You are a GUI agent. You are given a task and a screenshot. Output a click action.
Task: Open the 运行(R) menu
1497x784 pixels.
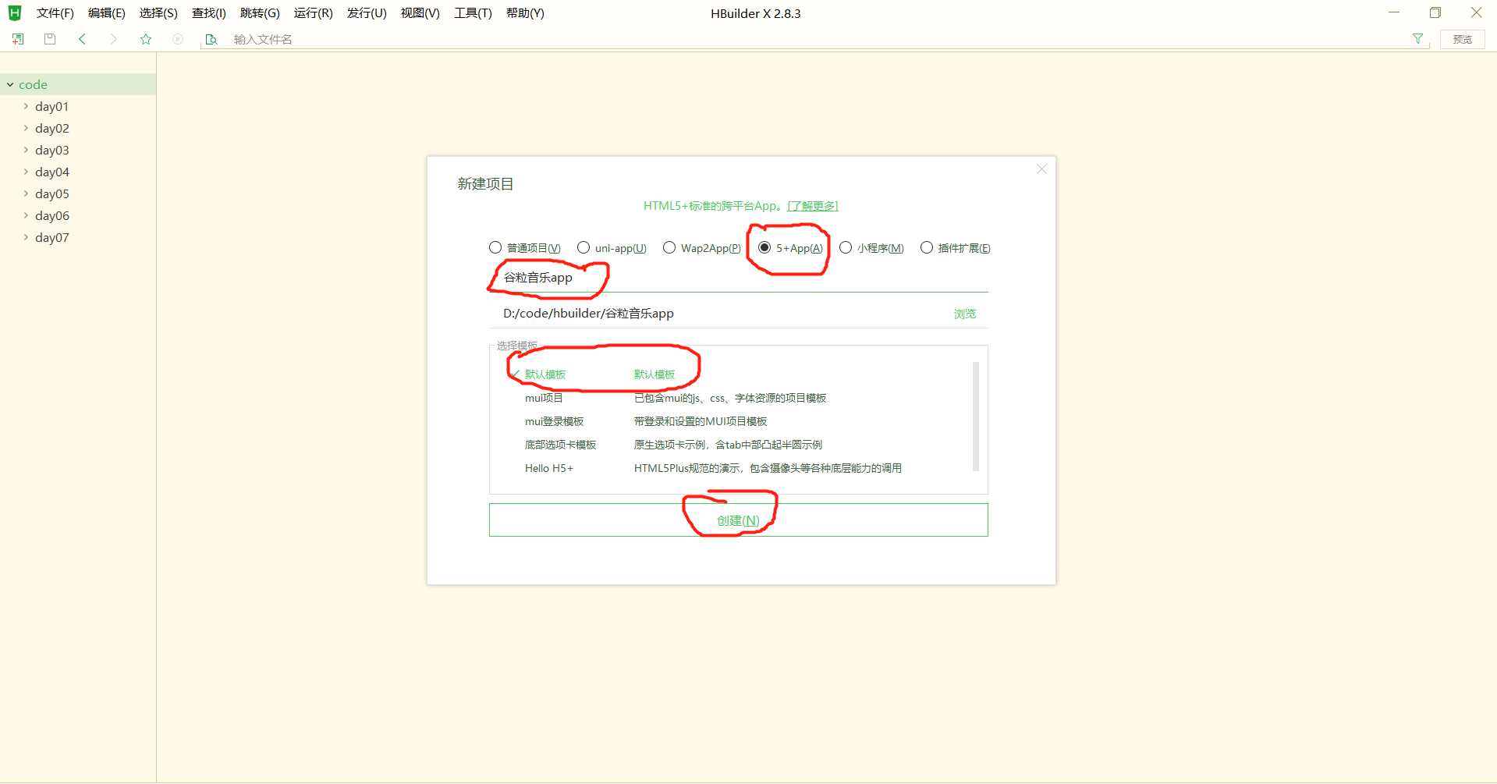coord(313,13)
